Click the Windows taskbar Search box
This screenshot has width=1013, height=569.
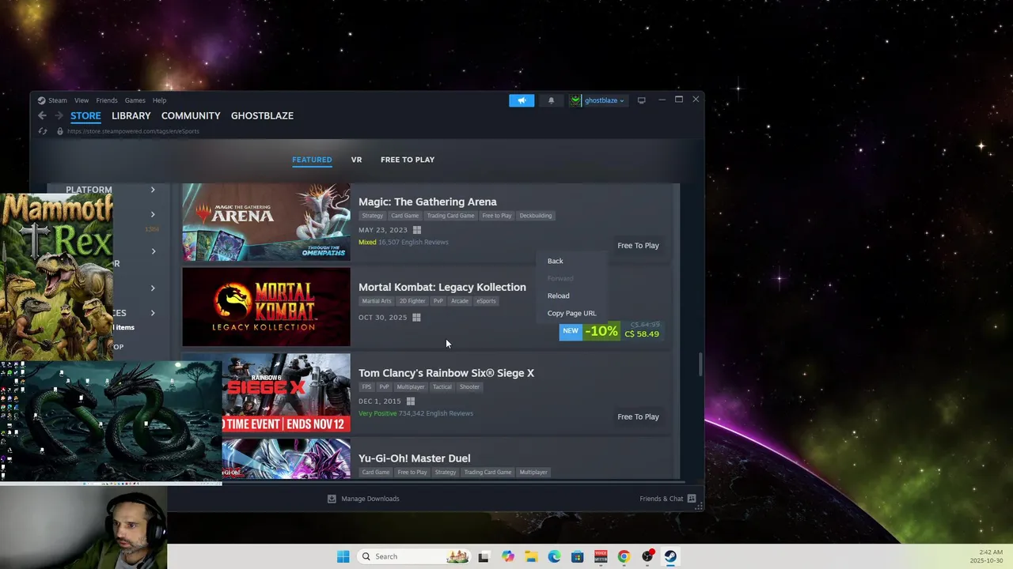coord(413,556)
